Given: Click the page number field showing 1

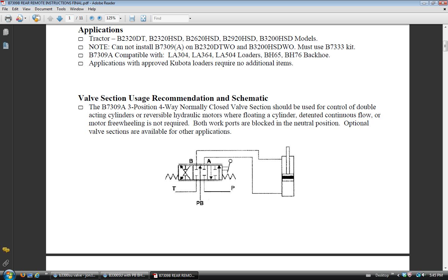Looking at the screenshot, I should 69,18.
